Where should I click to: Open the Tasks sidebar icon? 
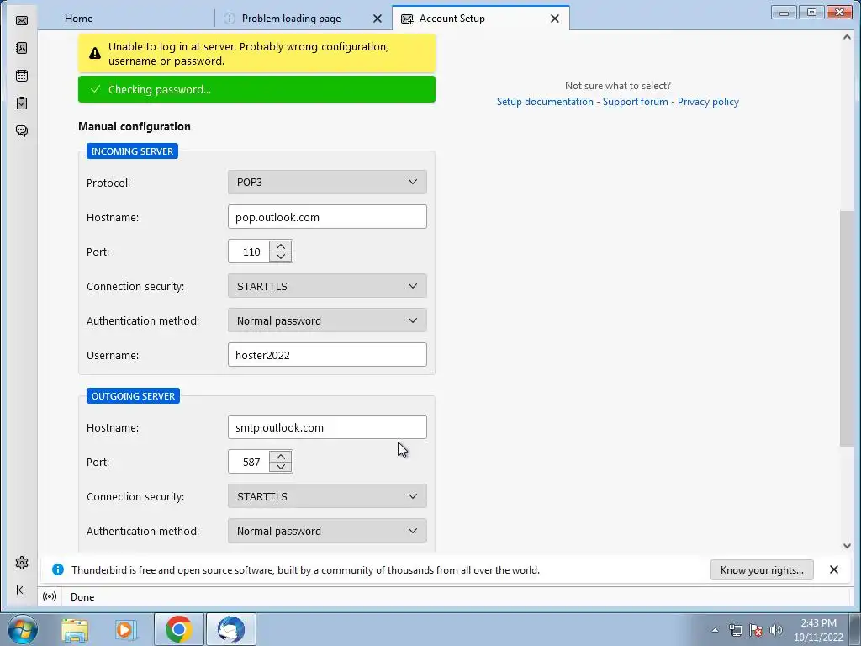coord(21,103)
